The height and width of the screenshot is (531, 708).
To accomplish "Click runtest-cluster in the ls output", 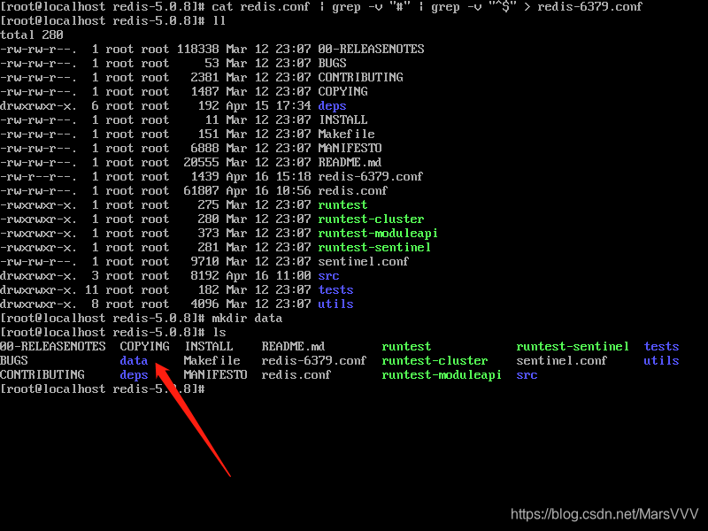I will [435, 360].
